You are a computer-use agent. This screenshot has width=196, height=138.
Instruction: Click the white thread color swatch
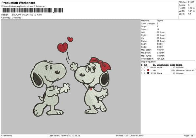tap(148, 67)
